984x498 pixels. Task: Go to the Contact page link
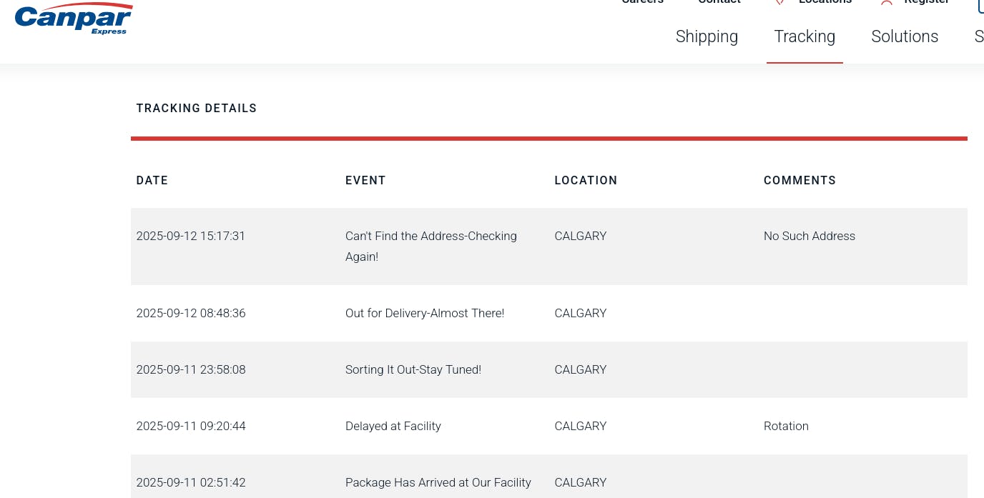[x=719, y=2]
